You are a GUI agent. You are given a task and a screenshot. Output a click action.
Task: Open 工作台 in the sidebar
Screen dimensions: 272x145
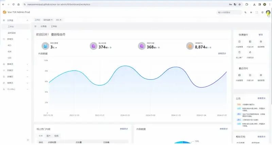[11, 27]
